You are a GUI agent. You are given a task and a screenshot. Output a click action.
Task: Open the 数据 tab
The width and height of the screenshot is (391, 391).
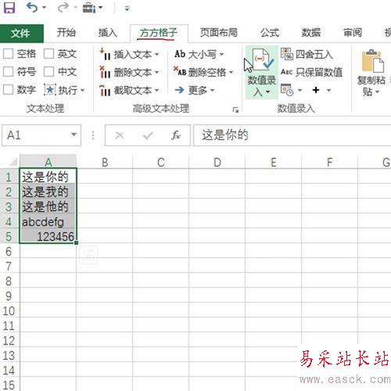pos(311,33)
